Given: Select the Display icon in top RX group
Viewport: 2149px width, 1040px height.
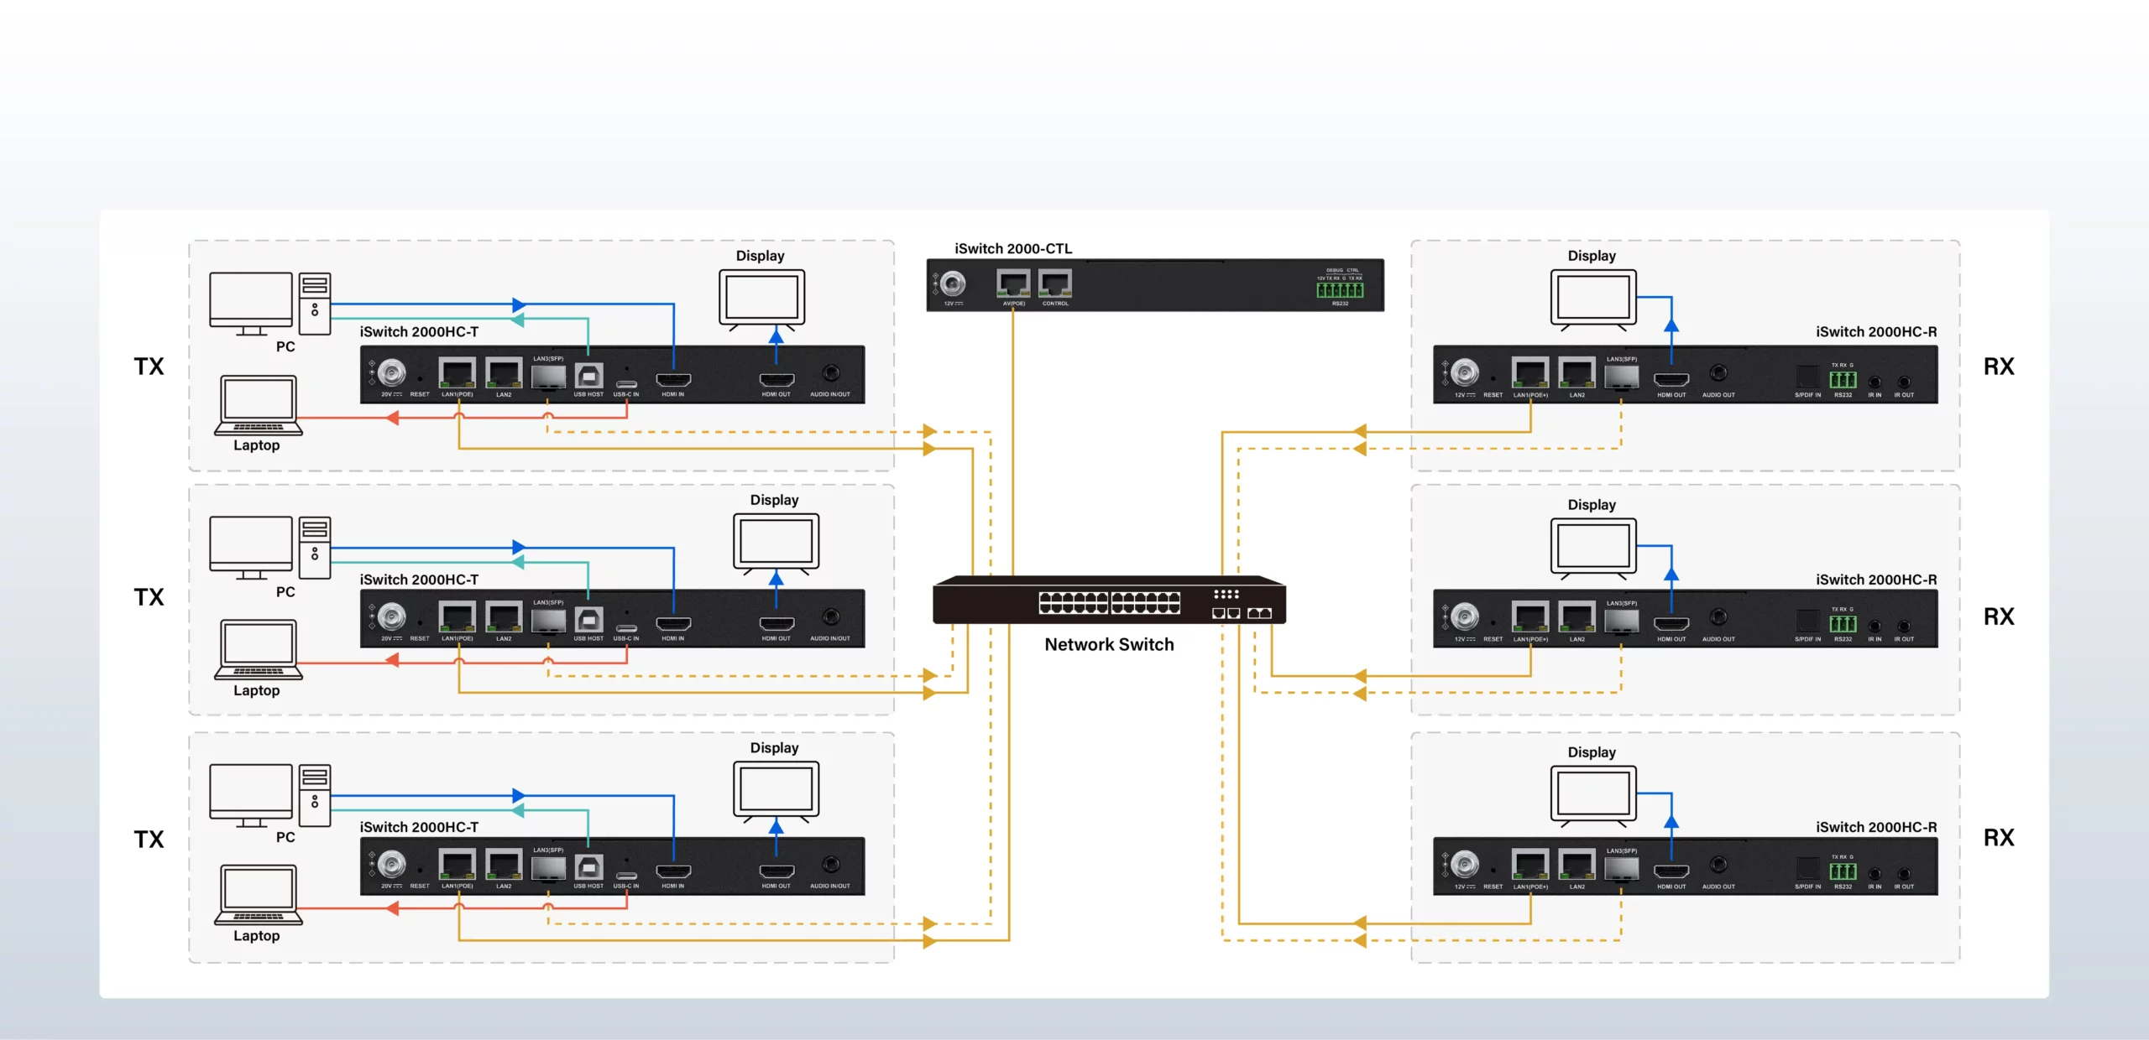Looking at the screenshot, I should coord(1593,299).
